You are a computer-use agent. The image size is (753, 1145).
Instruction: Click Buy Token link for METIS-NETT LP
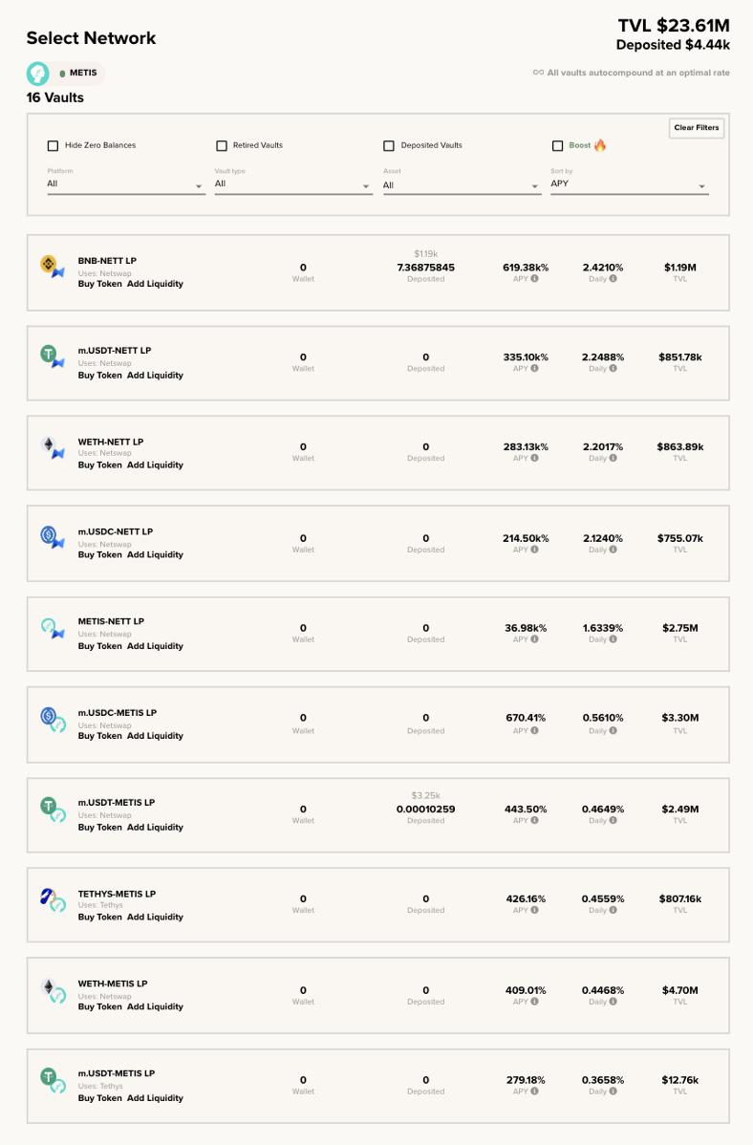(x=99, y=646)
